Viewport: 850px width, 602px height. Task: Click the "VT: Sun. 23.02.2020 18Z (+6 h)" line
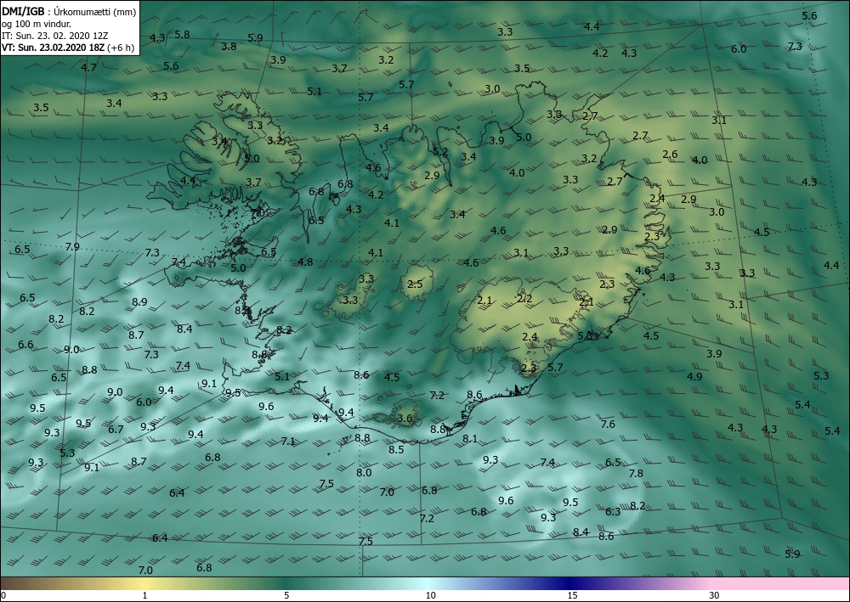pos(68,47)
